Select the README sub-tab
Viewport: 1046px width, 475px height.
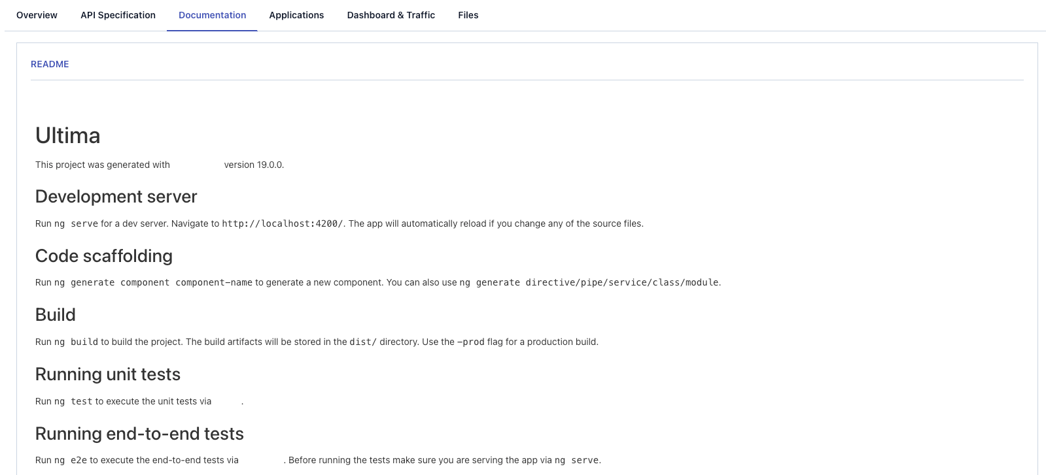click(50, 64)
